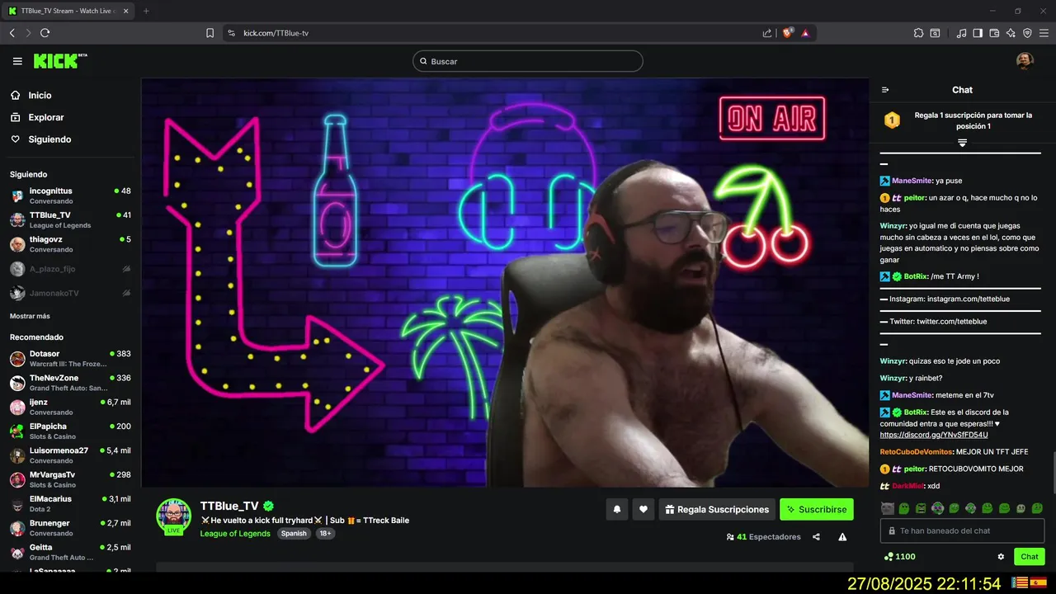Image resolution: width=1056 pixels, height=594 pixels.
Task: Click the chat message input box
Action: [962, 530]
